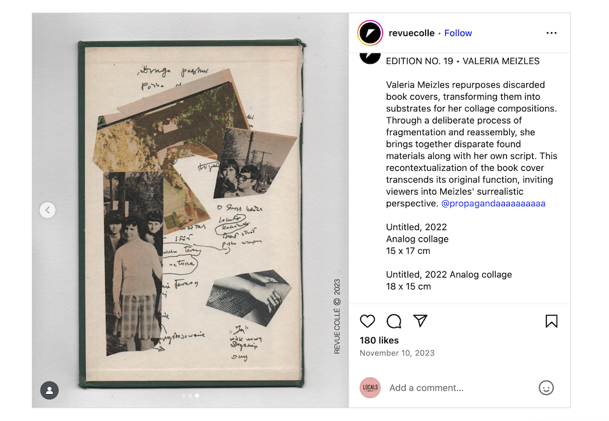This screenshot has width=609, height=421.
Task: Show tagged people via person icon
Action: coord(49,391)
